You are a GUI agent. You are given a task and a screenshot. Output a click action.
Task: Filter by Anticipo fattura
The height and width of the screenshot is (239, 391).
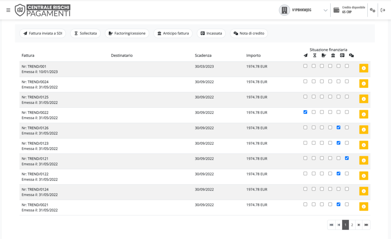point(173,33)
